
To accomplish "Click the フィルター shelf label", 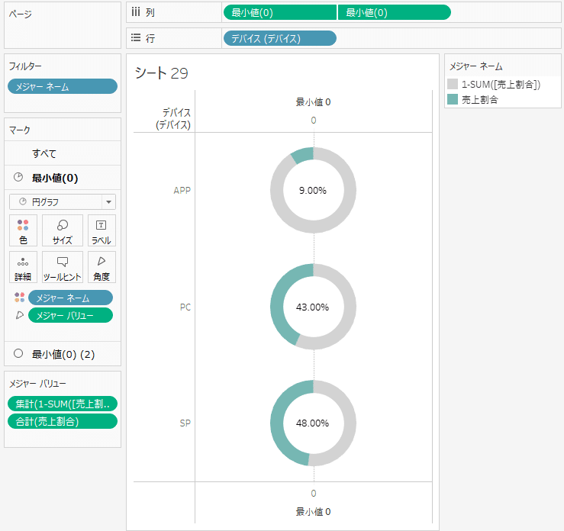I will tap(25, 66).
